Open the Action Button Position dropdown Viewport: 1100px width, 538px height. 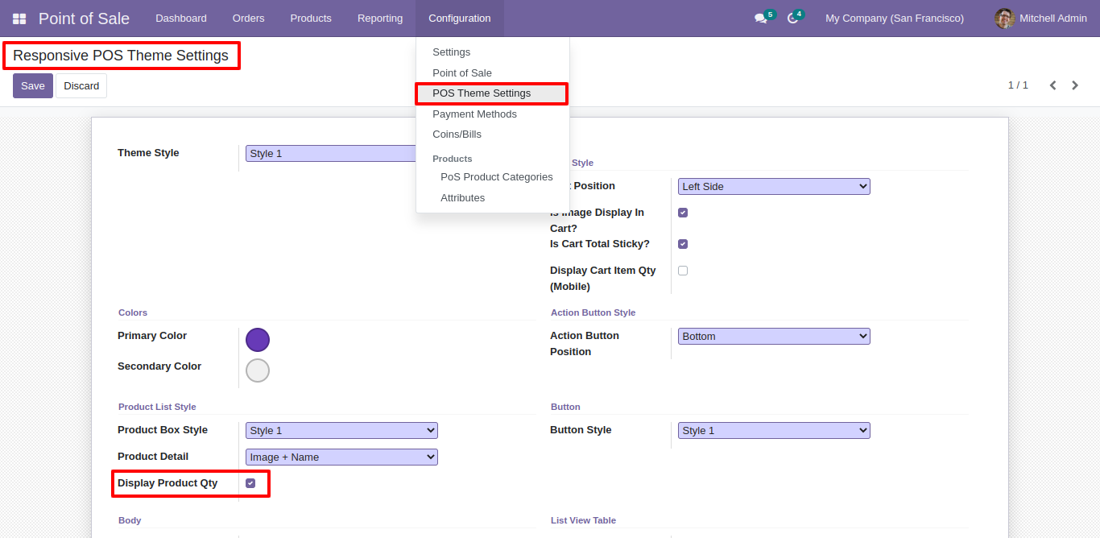click(774, 336)
